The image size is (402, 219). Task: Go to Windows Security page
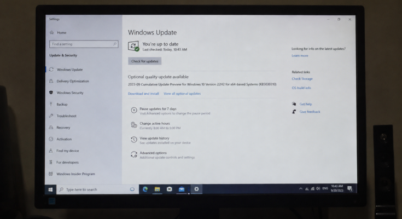pyautogui.click(x=70, y=93)
